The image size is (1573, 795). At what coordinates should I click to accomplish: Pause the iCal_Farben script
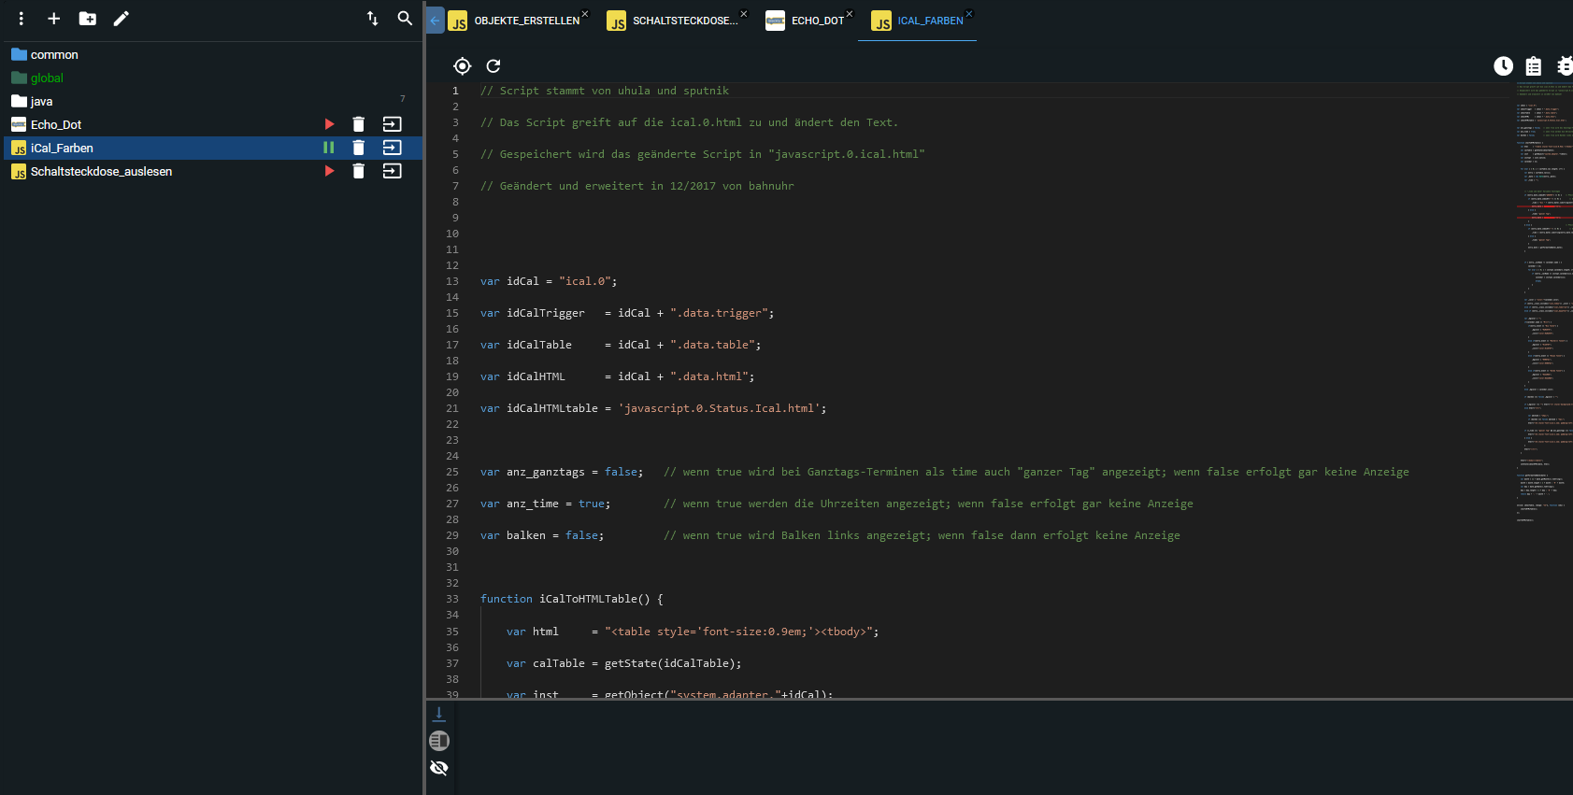pyautogui.click(x=329, y=148)
